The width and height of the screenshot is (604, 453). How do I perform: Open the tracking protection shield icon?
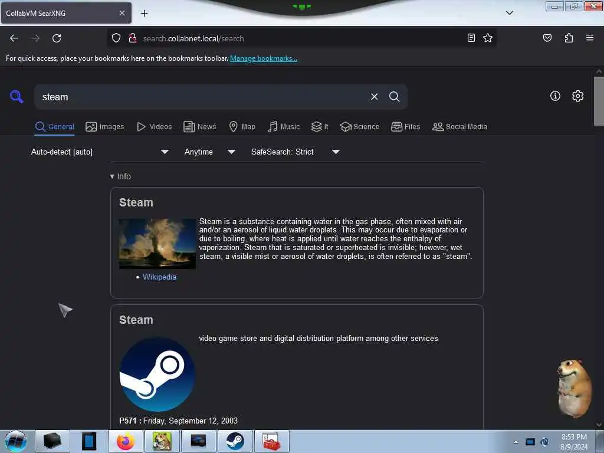click(x=116, y=38)
